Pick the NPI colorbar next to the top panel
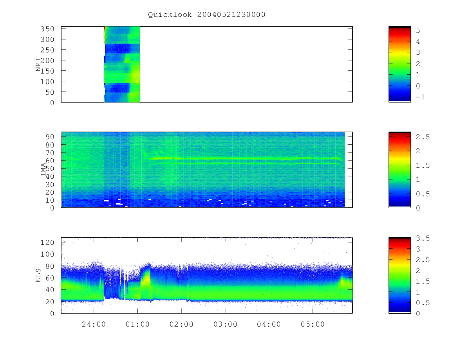The height and width of the screenshot is (352, 470). [399, 64]
